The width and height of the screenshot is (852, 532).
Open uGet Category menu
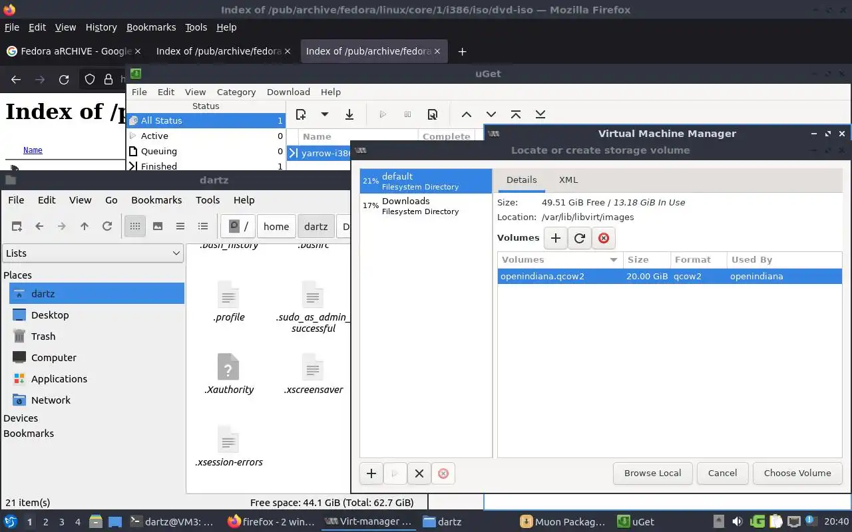tap(236, 92)
